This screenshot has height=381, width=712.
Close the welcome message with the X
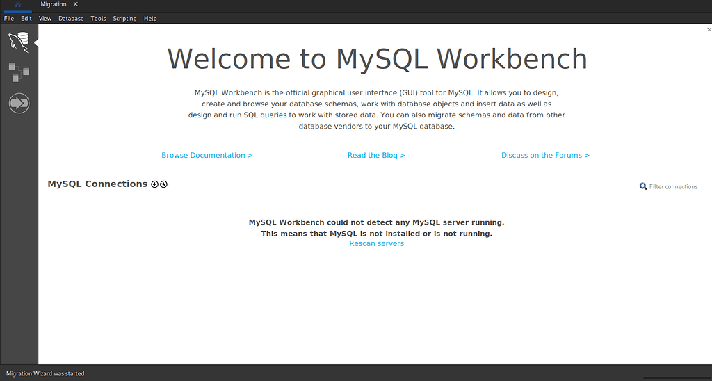tap(709, 30)
